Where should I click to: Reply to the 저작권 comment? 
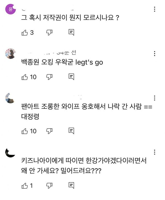click(72, 32)
